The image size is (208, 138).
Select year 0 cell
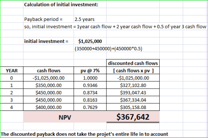coord(12,78)
